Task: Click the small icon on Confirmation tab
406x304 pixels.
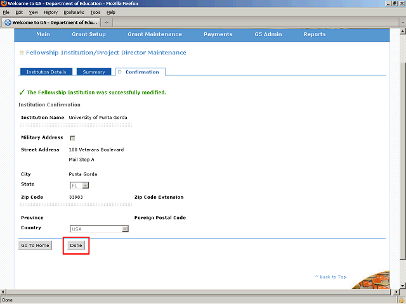Action: [120, 72]
